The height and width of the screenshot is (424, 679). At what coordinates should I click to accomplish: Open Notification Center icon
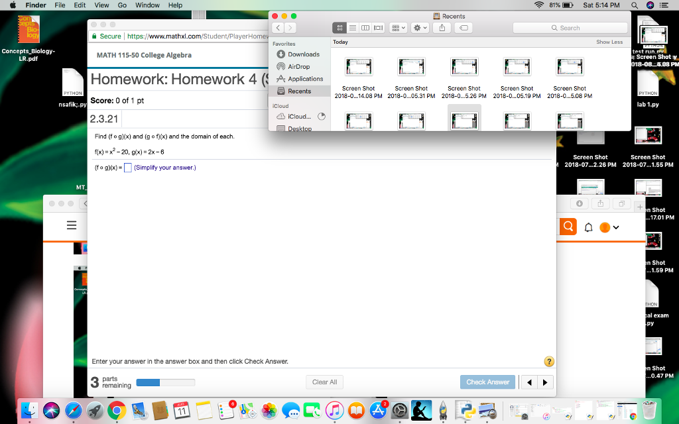coord(663,5)
